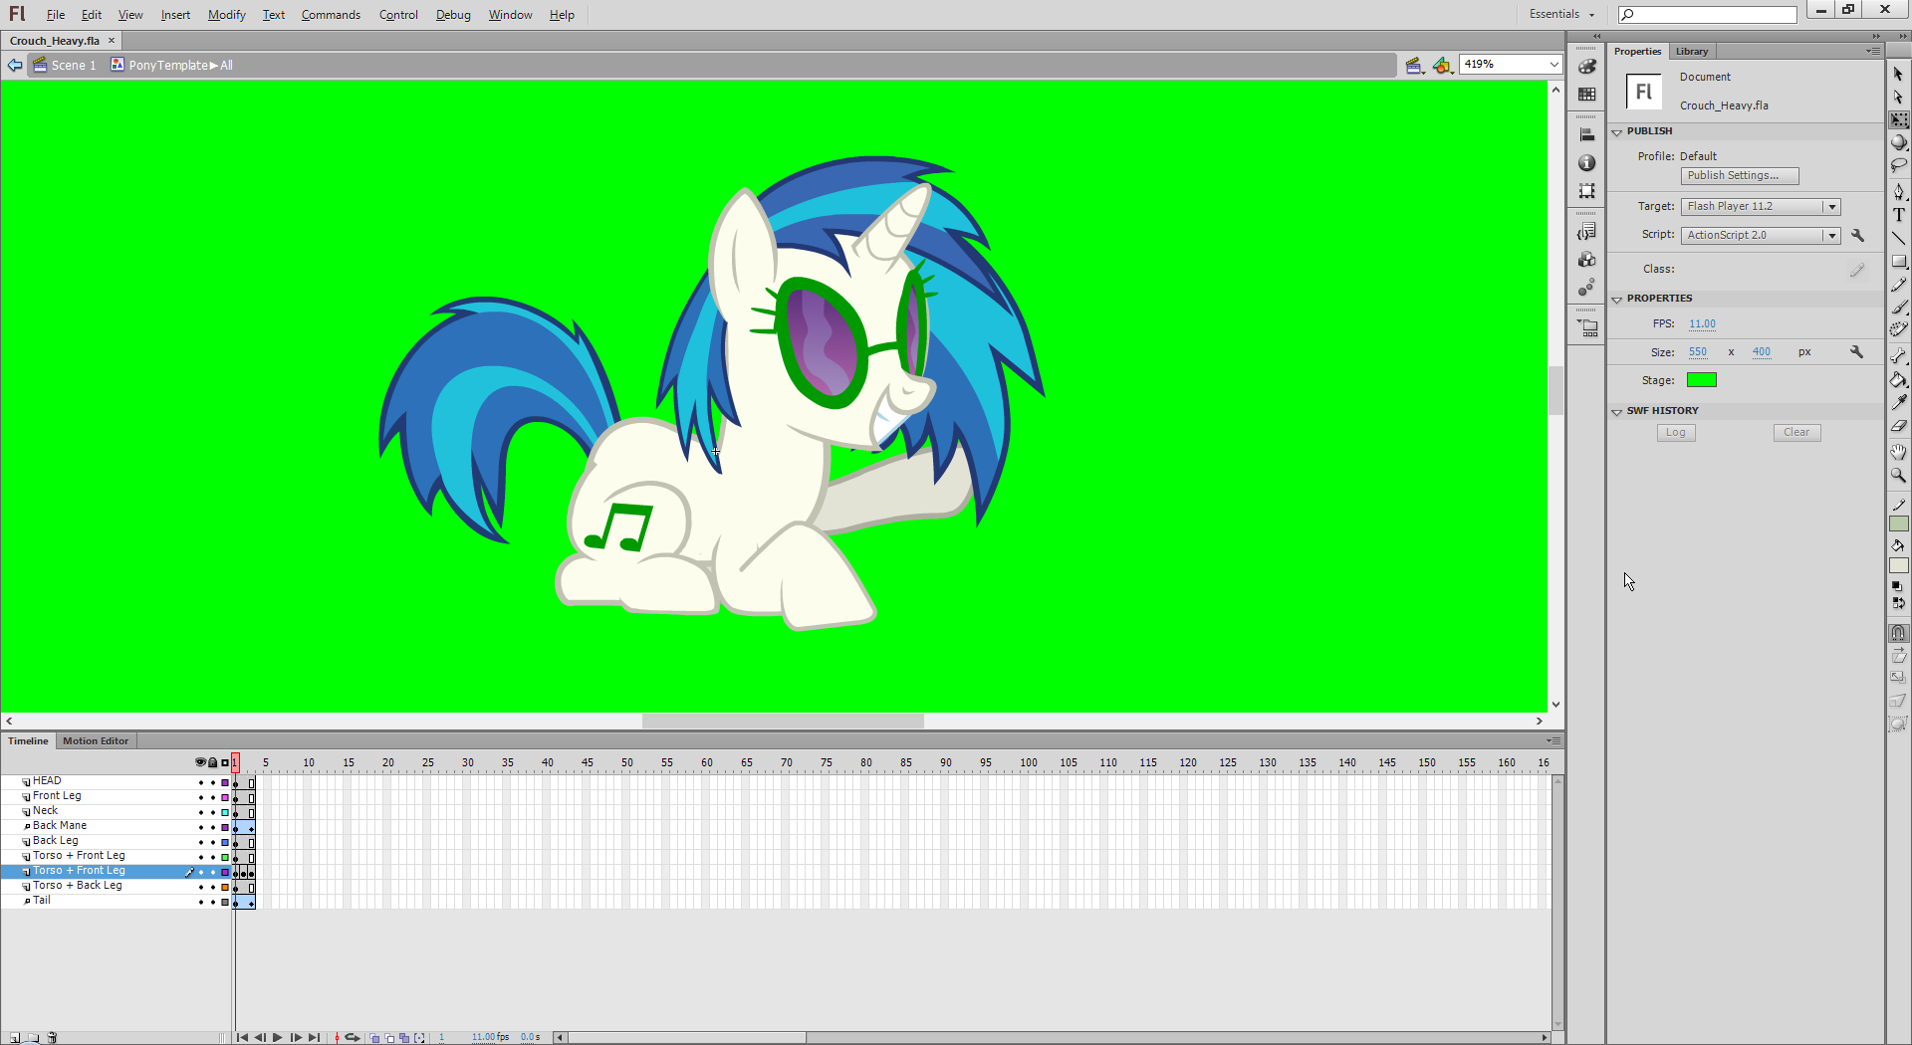Select the Zoom magnifier tool
This screenshot has width=1912, height=1045.
(1899, 476)
